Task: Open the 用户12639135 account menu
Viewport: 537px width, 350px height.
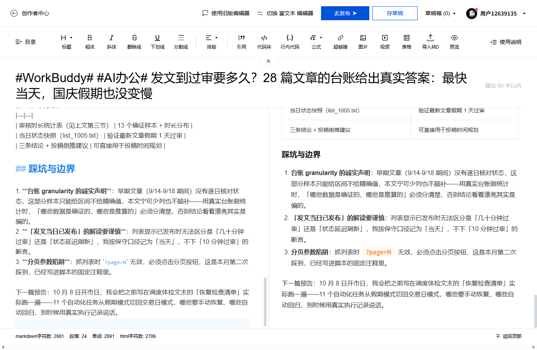Action: tap(503, 13)
